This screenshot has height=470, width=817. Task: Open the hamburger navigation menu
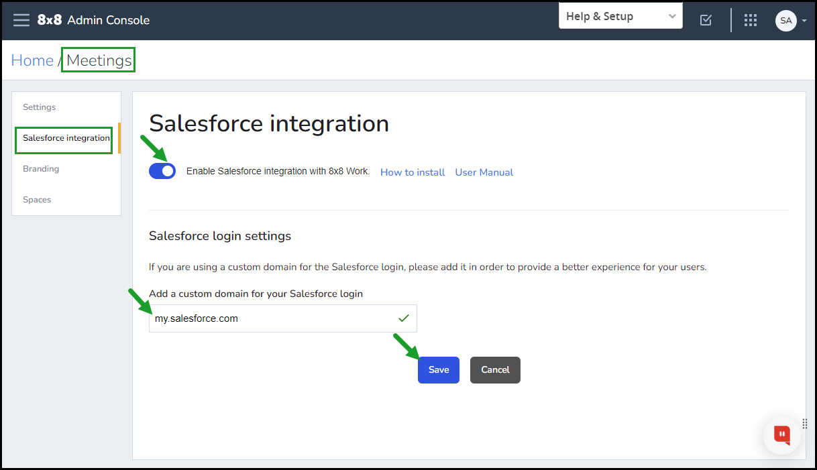(x=21, y=20)
